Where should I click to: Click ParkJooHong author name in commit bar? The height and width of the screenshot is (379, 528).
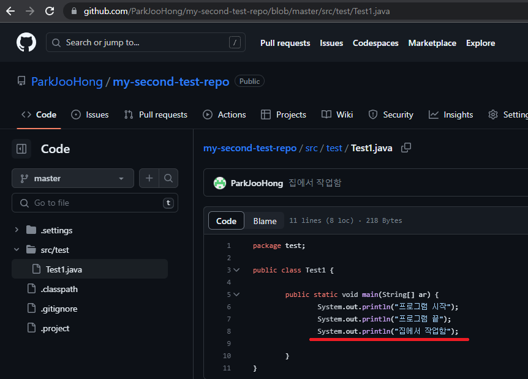coord(257,183)
